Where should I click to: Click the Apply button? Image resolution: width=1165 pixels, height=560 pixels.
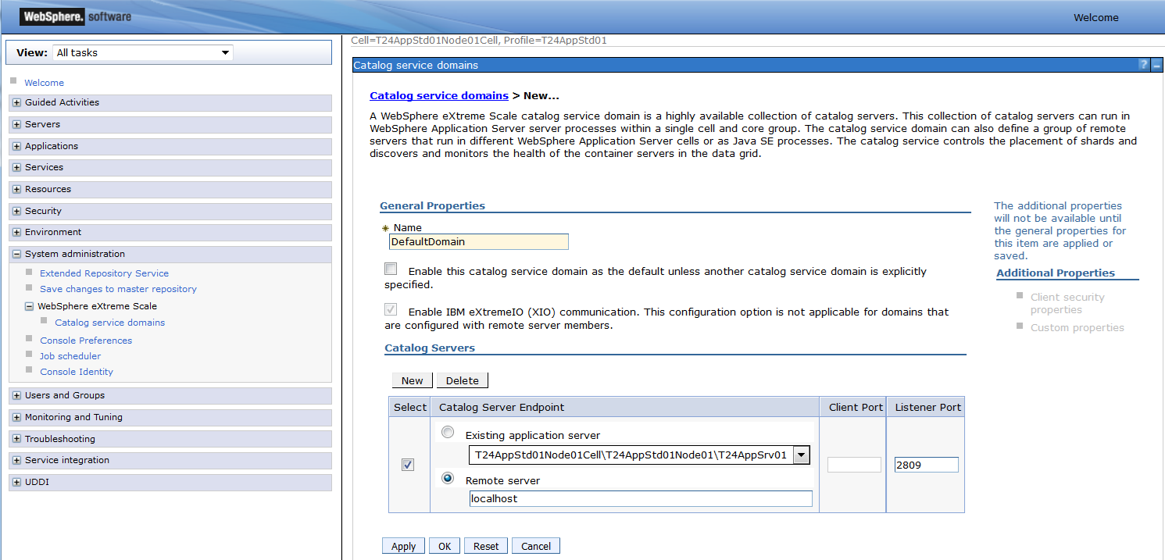click(x=403, y=546)
